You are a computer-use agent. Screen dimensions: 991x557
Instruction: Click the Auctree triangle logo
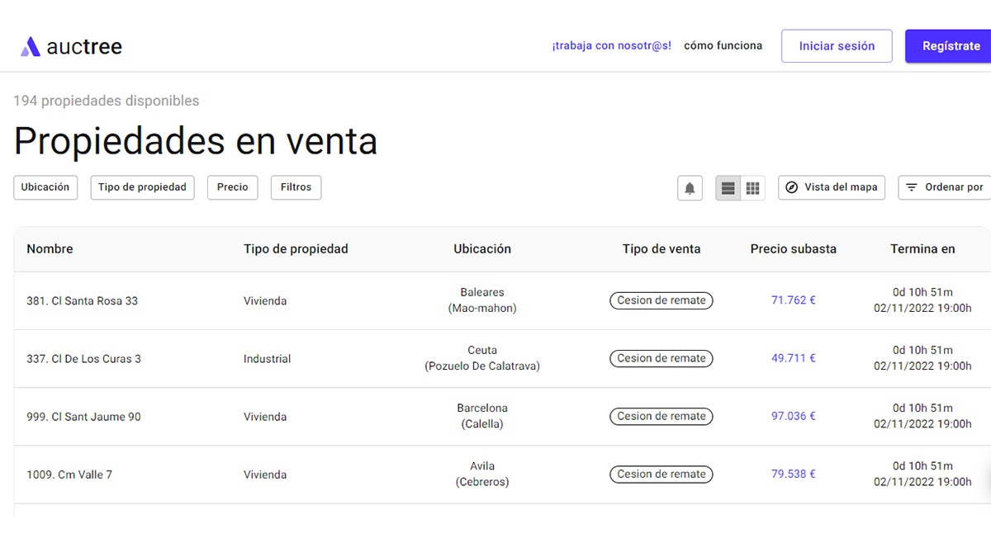30,46
